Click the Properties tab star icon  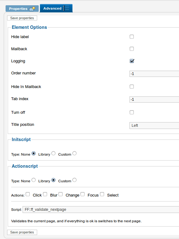pos(32,9)
